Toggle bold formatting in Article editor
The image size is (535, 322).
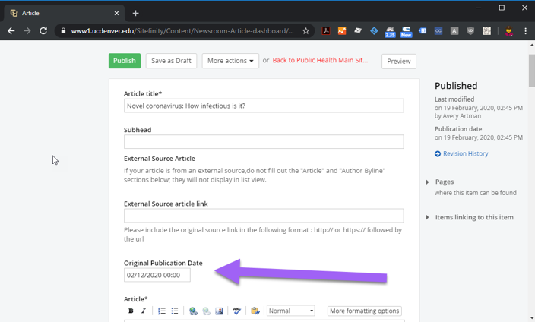(x=131, y=311)
